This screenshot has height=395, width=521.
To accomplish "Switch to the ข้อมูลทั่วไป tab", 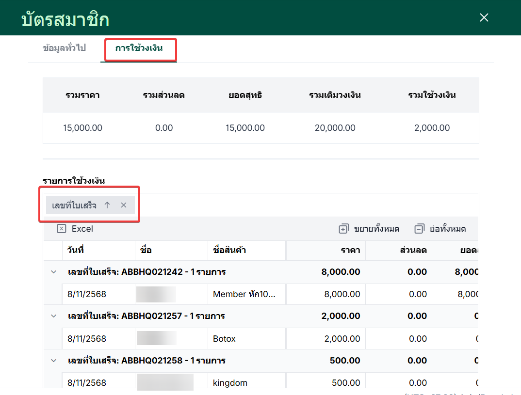I will point(64,48).
